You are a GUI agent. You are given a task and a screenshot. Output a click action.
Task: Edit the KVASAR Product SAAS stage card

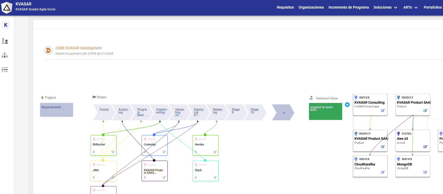[164, 177]
